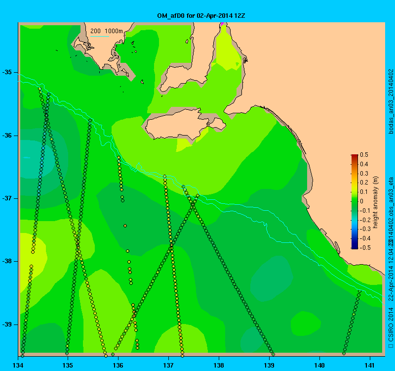Click the 0.1 colorbar tick label
The image size is (395, 371).
(x=364, y=192)
